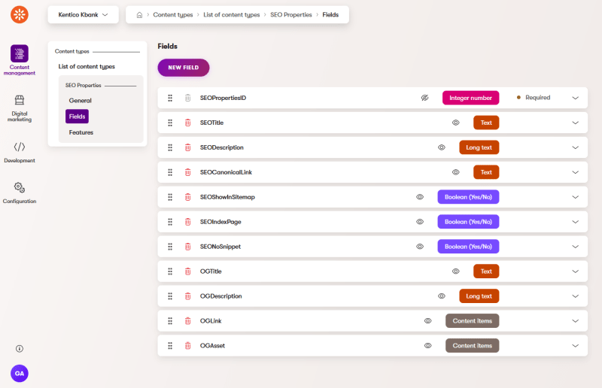
Task: Expand the OGDescription field row
Action: click(575, 296)
